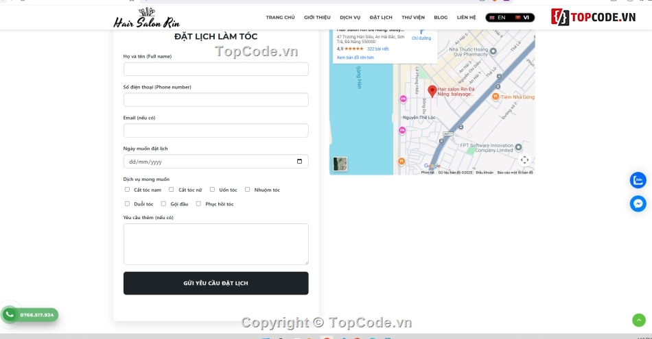Focus the Email input field
This screenshot has width=652, height=339.
[x=216, y=130]
